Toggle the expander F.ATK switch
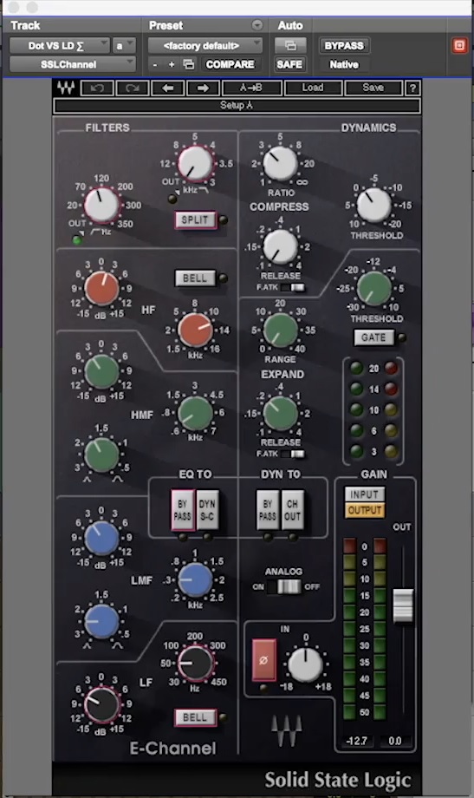The width and height of the screenshot is (474, 798). point(293,454)
